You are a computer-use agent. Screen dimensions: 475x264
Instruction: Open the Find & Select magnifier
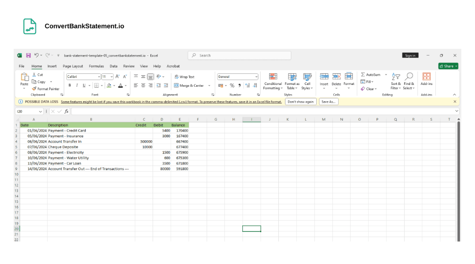pyautogui.click(x=409, y=77)
